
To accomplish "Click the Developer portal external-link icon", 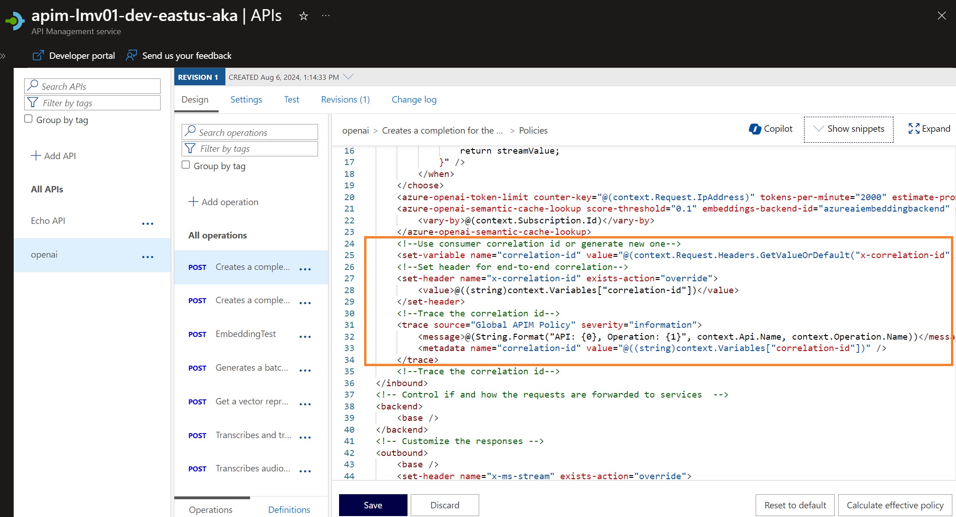I will 38,55.
